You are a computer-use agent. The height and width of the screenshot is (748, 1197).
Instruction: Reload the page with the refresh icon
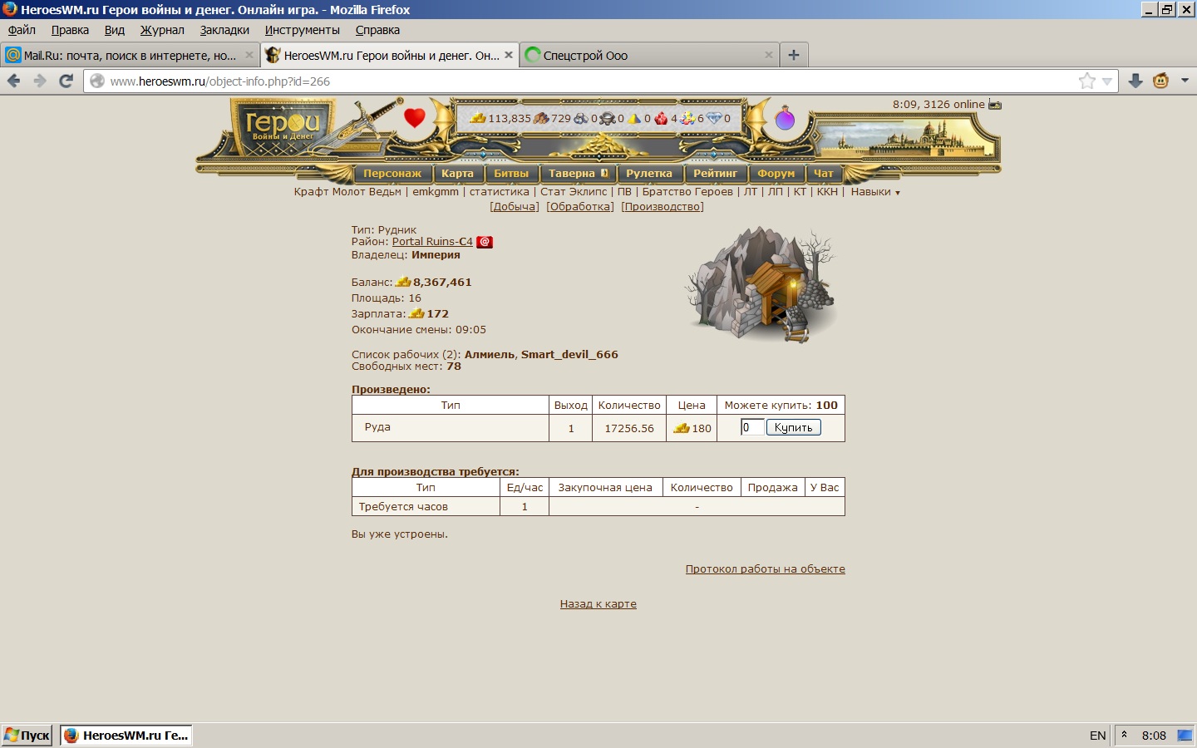click(x=66, y=81)
